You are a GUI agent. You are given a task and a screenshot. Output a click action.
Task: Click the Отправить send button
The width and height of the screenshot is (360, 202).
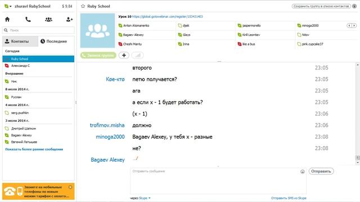(x=321, y=171)
